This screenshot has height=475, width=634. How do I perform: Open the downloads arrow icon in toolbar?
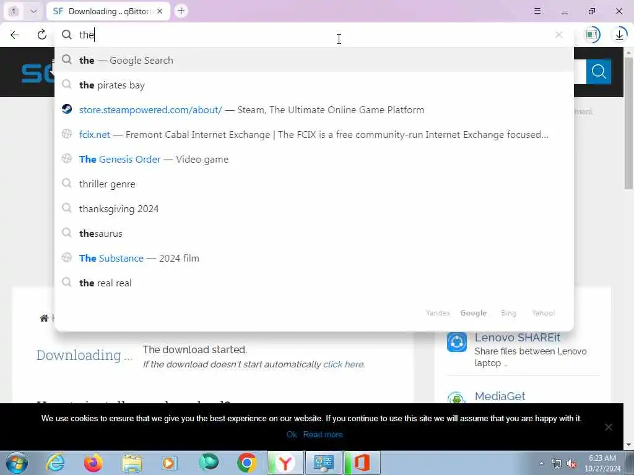(619, 35)
